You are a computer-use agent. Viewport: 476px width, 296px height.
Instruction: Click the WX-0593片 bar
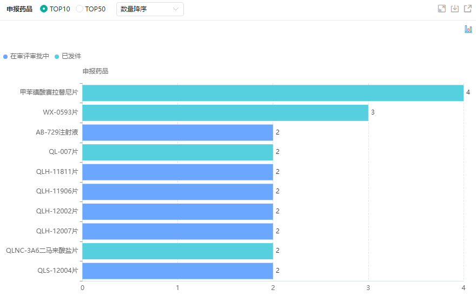[x=225, y=113]
